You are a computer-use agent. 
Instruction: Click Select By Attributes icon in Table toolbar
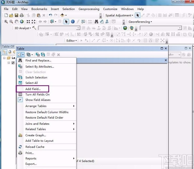38,55
